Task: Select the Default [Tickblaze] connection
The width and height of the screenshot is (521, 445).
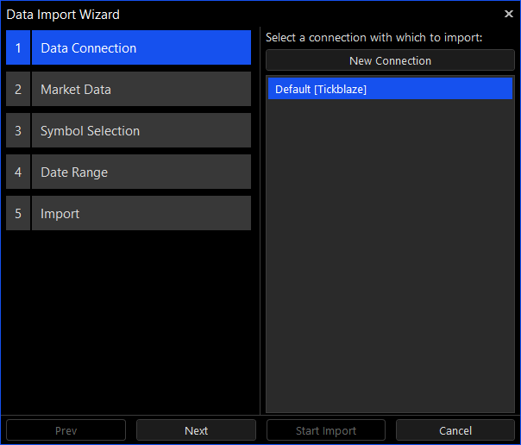Action: coord(390,90)
